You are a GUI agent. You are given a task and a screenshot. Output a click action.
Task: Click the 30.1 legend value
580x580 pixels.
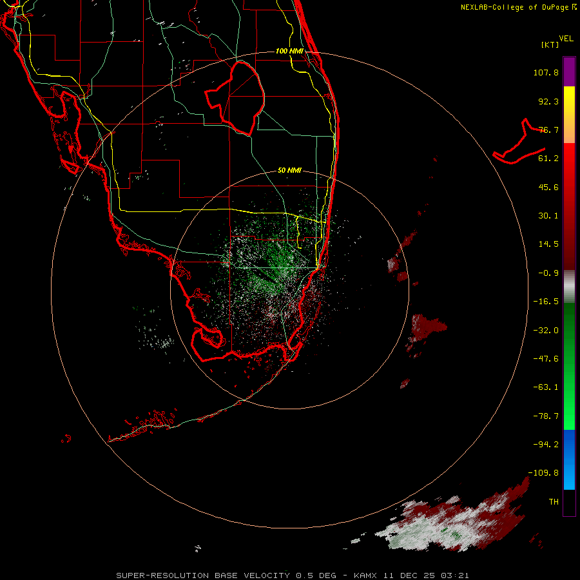coord(548,216)
